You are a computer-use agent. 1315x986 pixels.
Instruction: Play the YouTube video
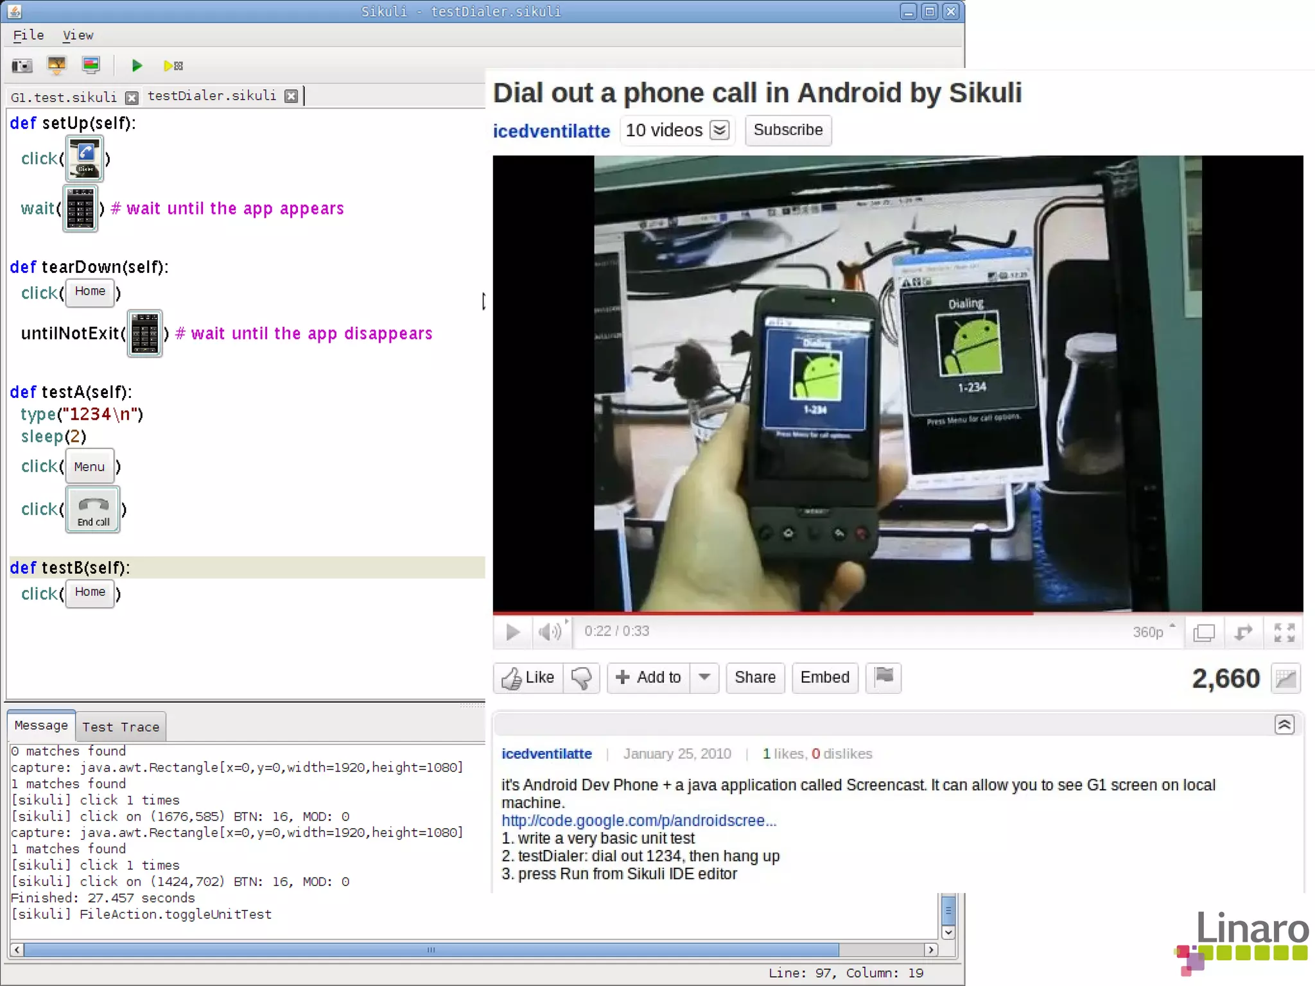tap(512, 632)
